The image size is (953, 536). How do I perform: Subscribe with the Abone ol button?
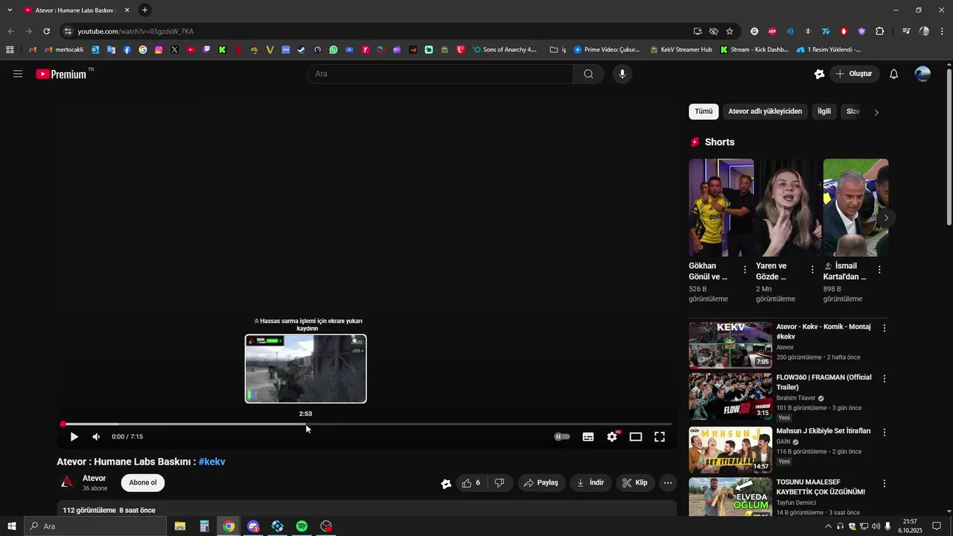pyautogui.click(x=143, y=482)
